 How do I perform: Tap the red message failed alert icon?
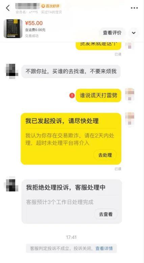[72, 96]
